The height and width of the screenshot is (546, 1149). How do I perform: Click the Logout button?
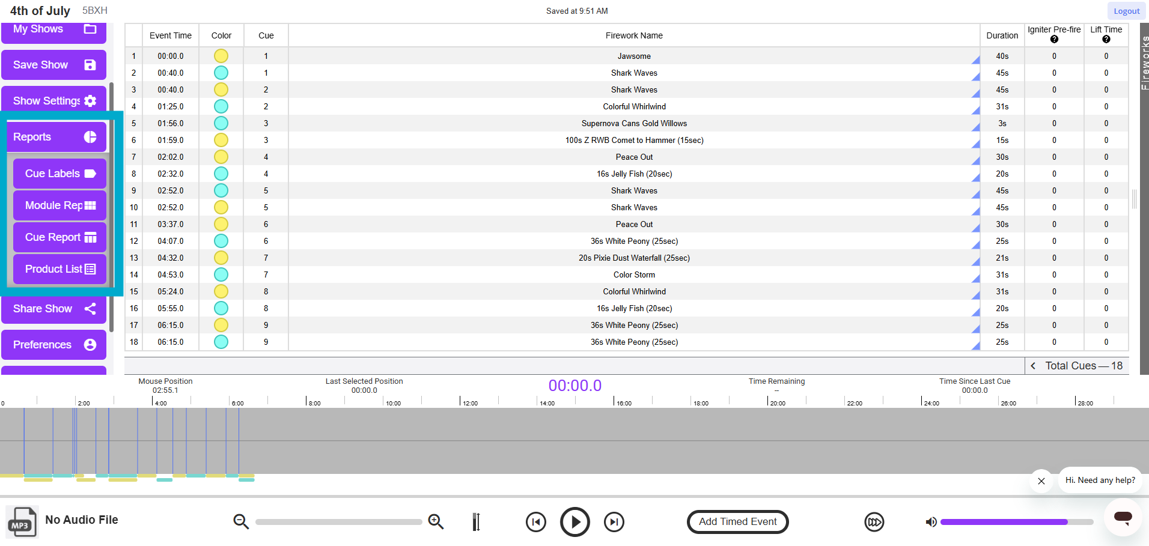[1126, 11]
